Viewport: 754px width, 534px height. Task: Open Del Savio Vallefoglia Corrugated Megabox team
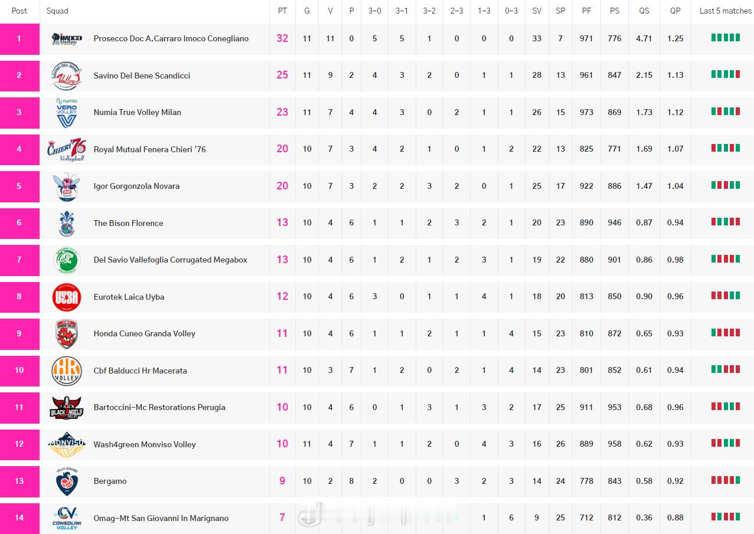coord(171,260)
